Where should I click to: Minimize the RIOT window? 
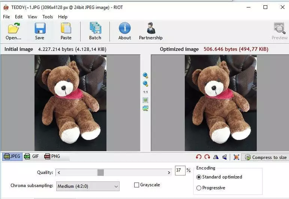click(x=249, y=7)
